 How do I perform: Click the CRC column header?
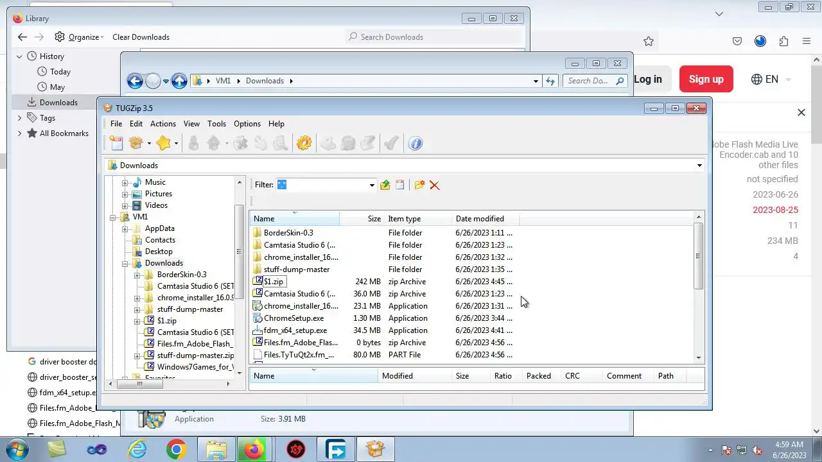[581, 376]
